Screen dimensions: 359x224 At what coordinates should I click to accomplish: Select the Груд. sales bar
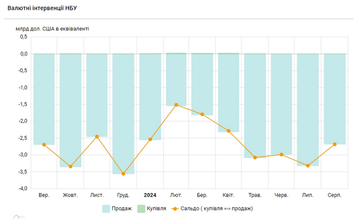[x=123, y=114]
